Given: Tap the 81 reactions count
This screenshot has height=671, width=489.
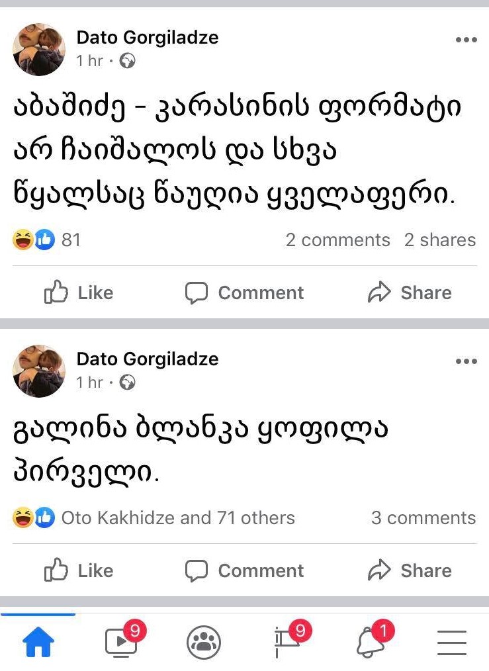Looking at the screenshot, I should pyautogui.click(x=70, y=240).
